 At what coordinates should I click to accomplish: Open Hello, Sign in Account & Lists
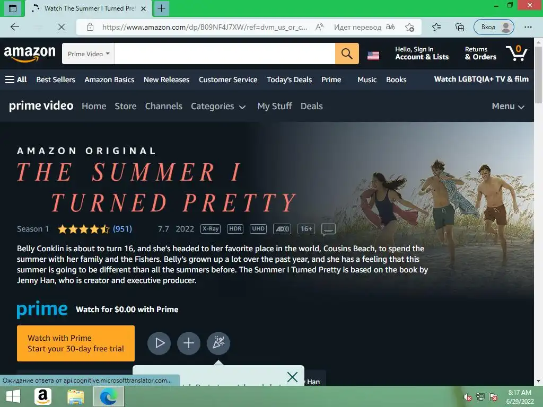tap(422, 54)
